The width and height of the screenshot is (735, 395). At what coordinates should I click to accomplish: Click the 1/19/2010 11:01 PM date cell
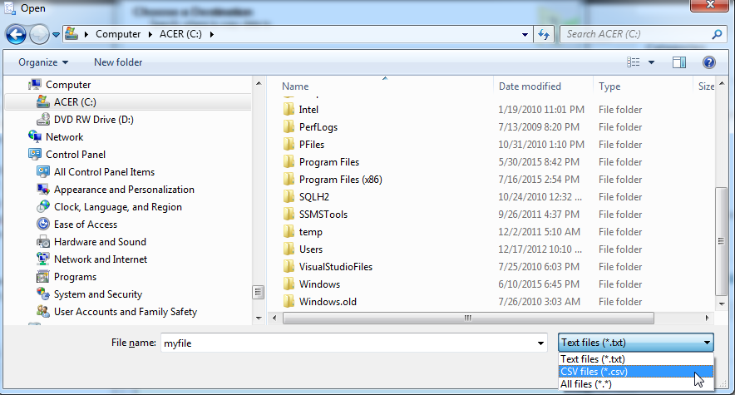tap(541, 110)
